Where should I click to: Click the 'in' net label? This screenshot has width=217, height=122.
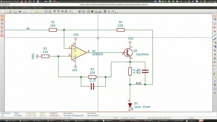pyautogui.click(x=28, y=28)
